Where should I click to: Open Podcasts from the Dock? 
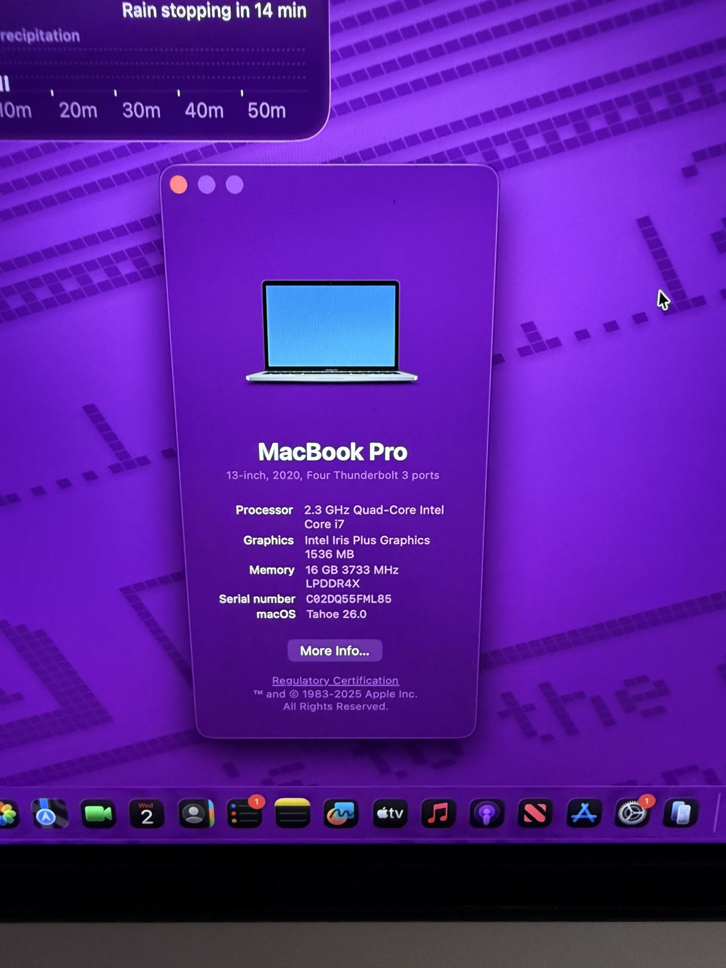coord(487,813)
